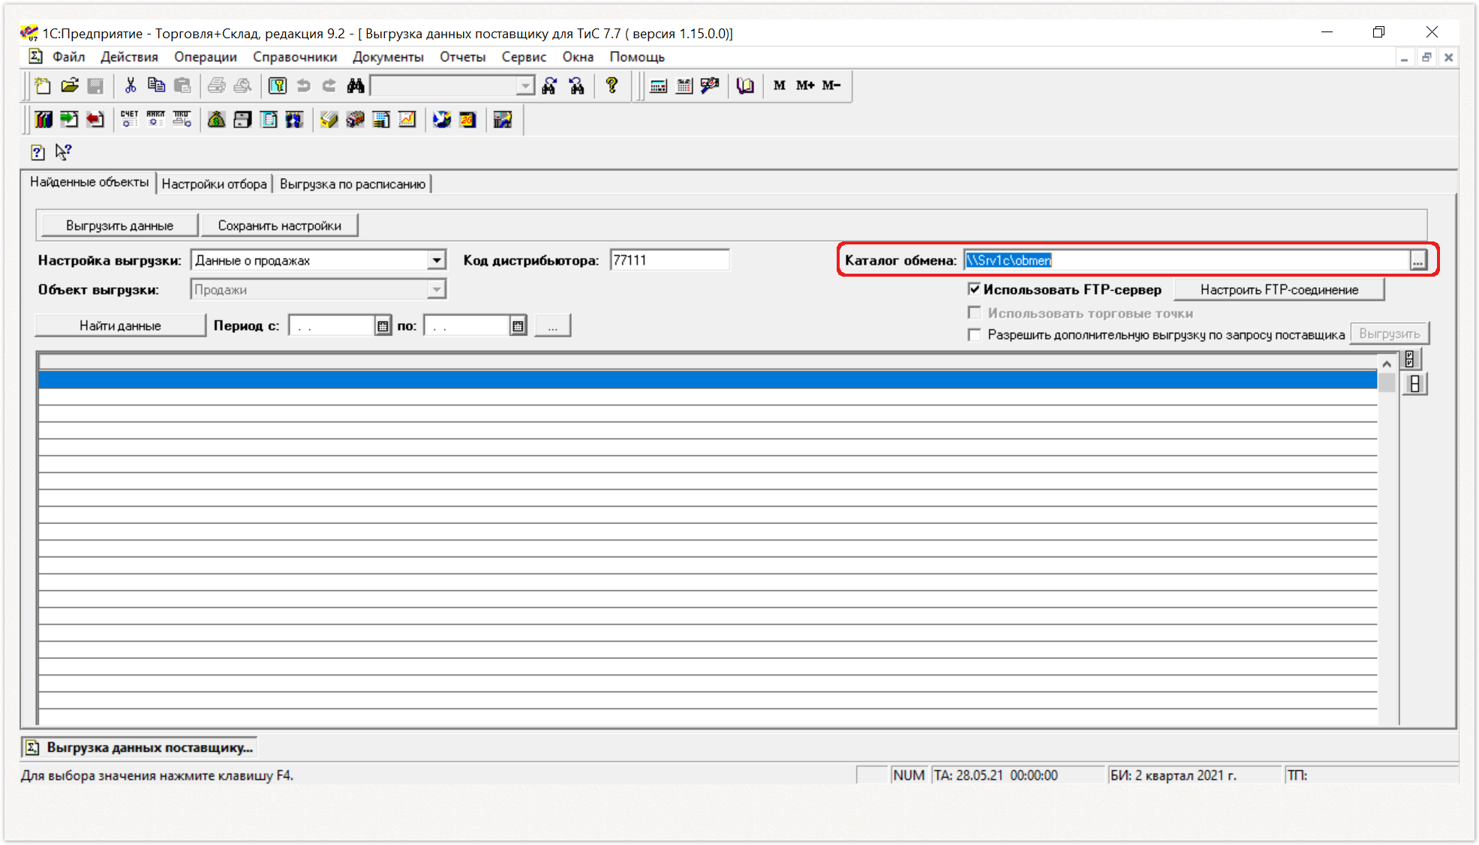Click the M+ memory add button

pyautogui.click(x=805, y=85)
